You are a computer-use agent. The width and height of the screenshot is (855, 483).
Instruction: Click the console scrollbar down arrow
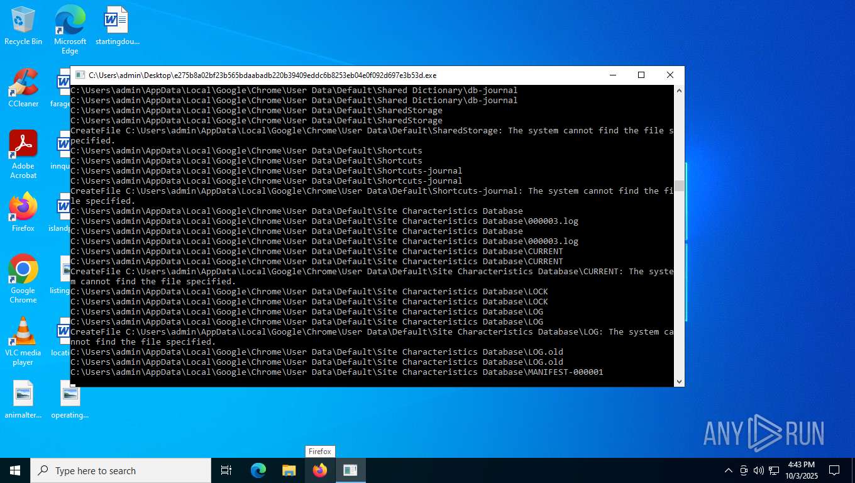(x=679, y=381)
